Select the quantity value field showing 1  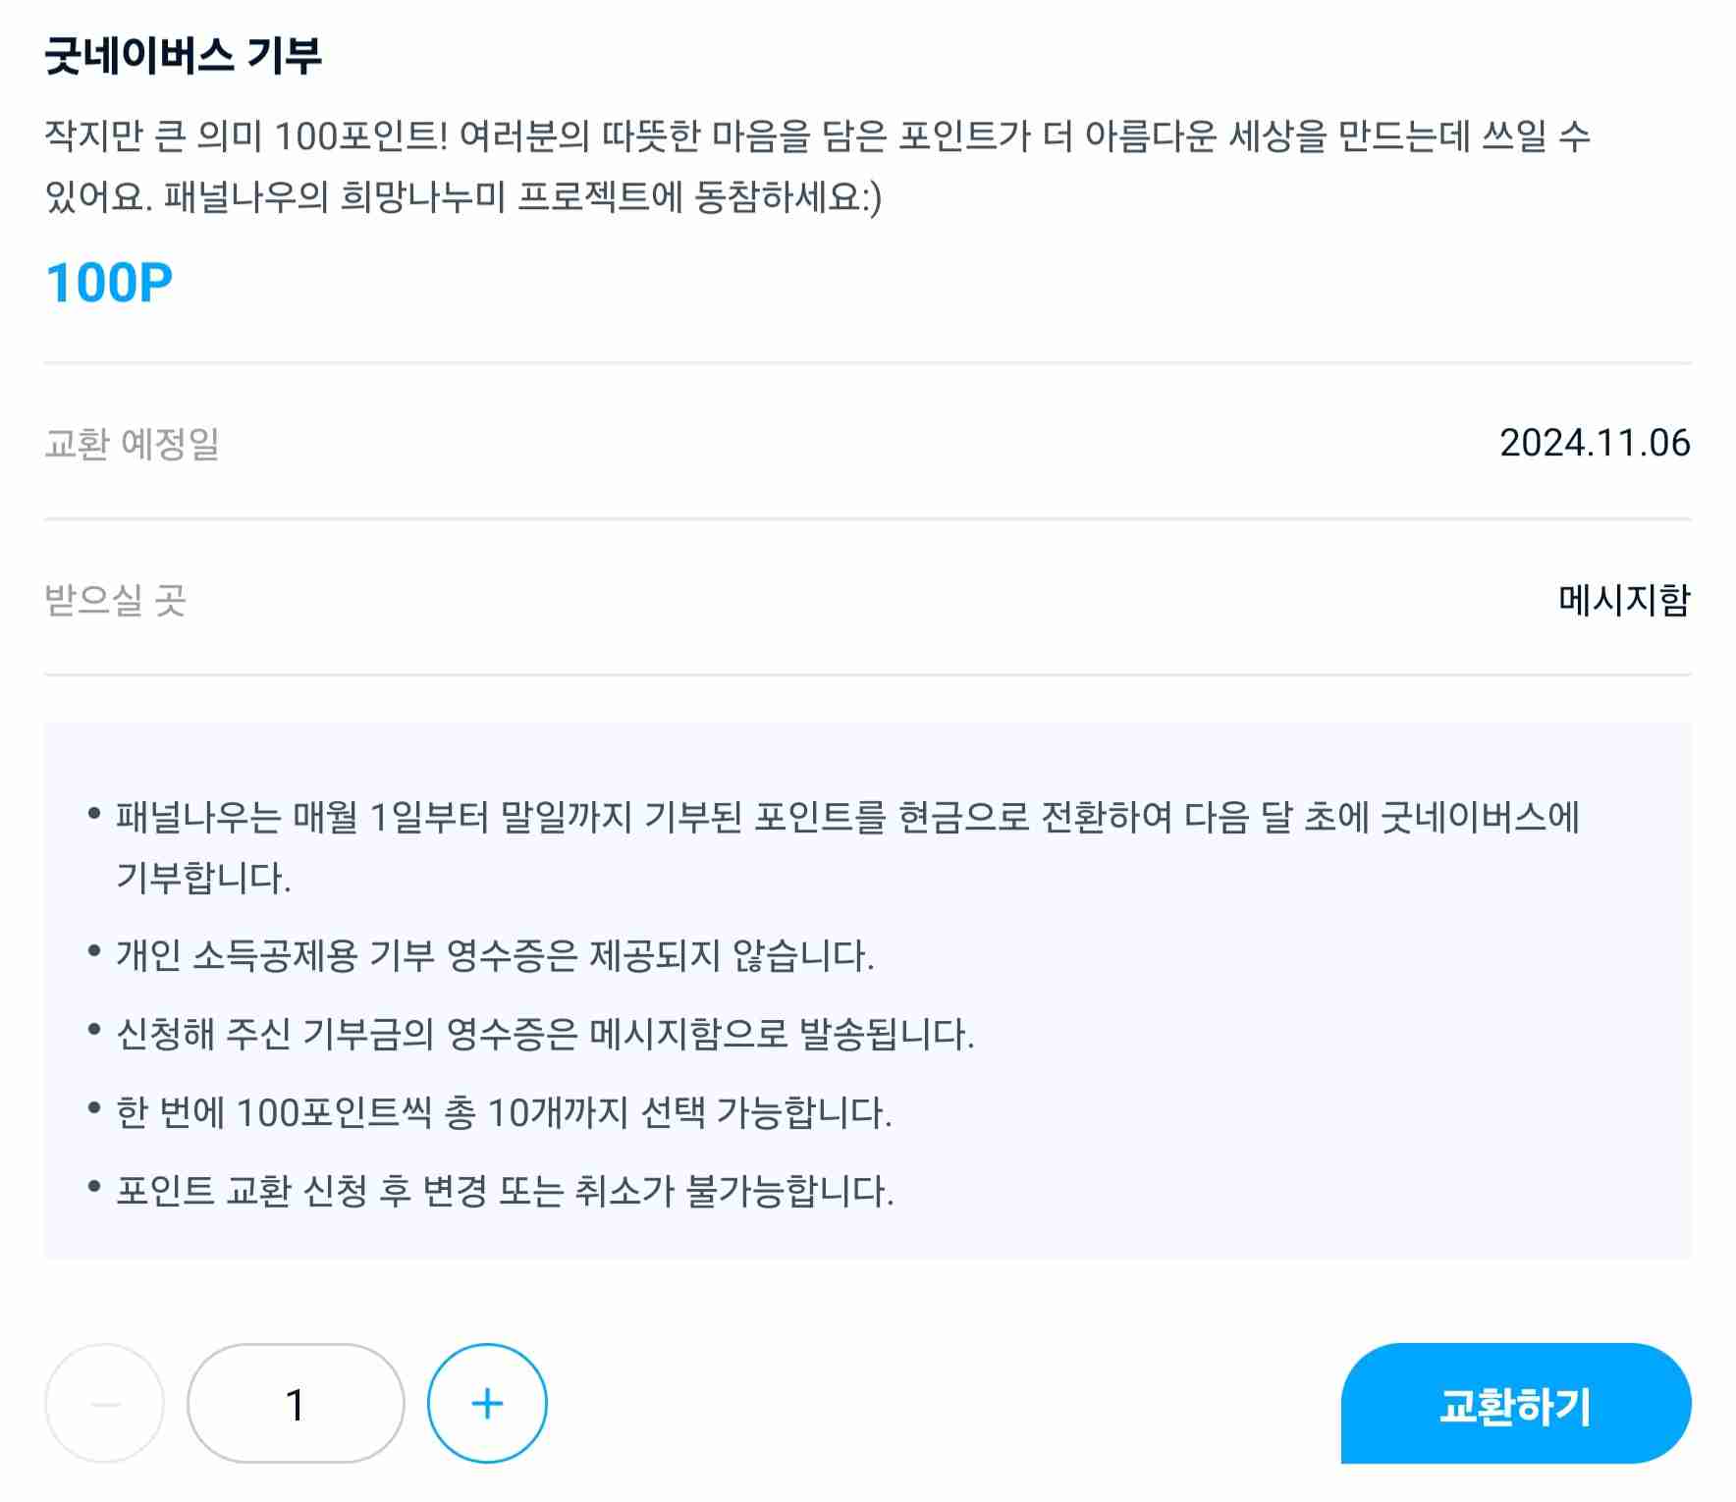[x=293, y=1403]
